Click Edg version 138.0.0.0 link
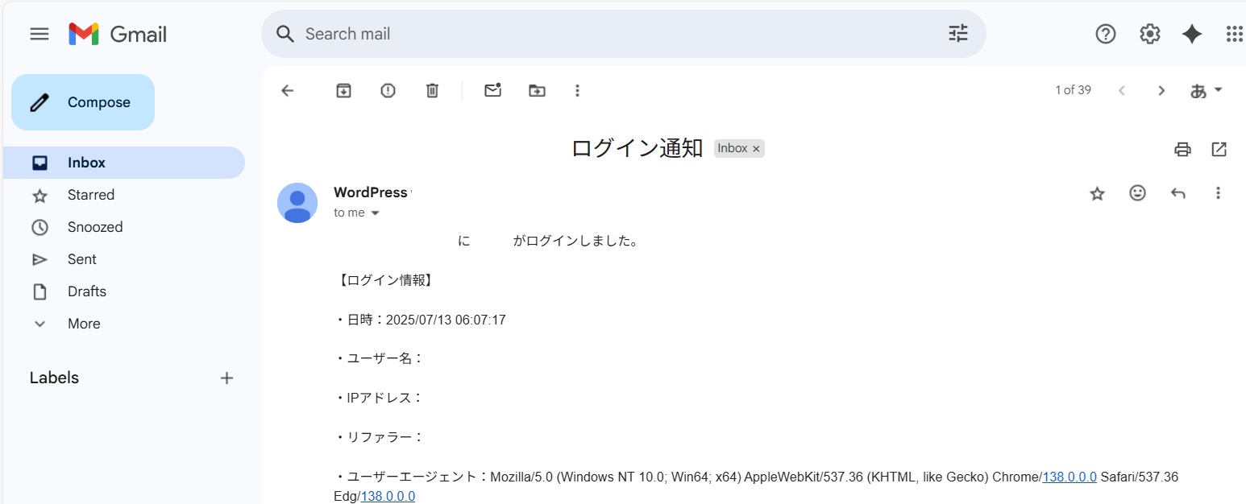1246x504 pixels. coord(388,496)
